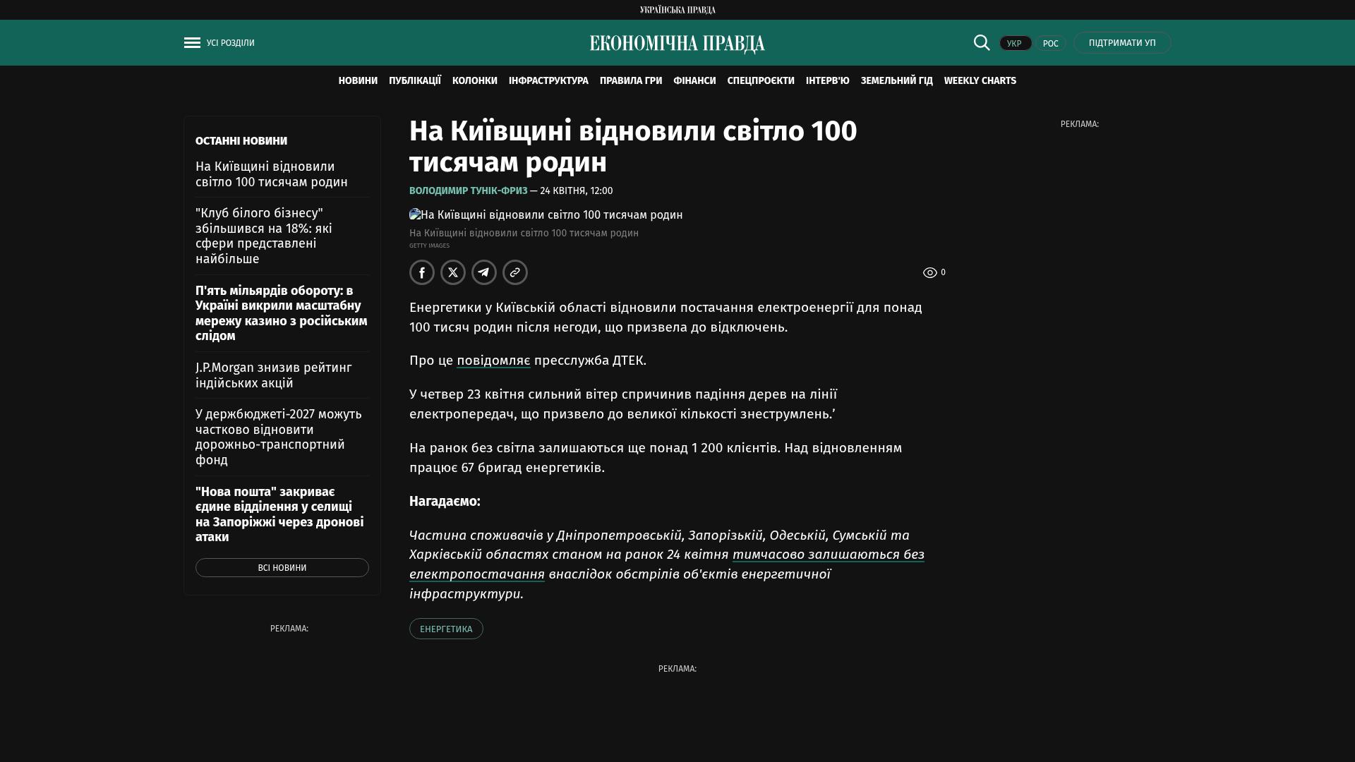Screen dimensions: 1355x762
Task: Switch language to УКР
Action: pos(1015,44)
